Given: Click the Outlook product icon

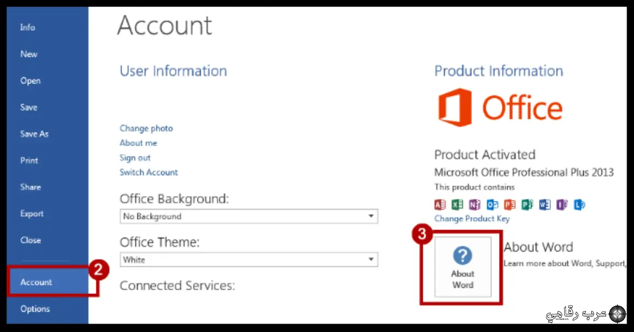Looking at the screenshot, I should click(492, 205).
